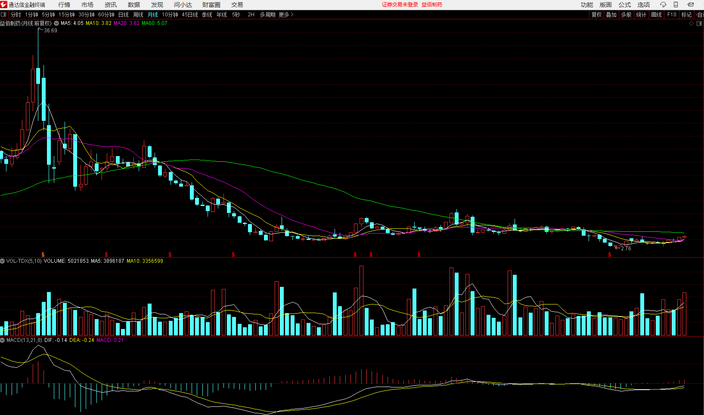Click the green MA60: 5.07 label

[155, 23]
